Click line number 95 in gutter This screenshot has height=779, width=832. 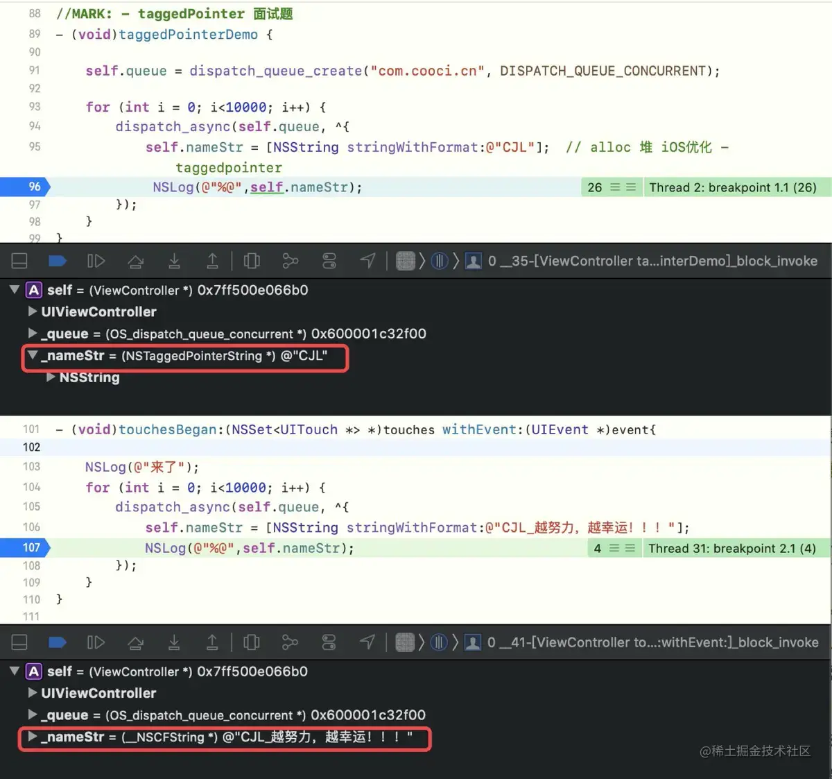click(x=35, y=146)
